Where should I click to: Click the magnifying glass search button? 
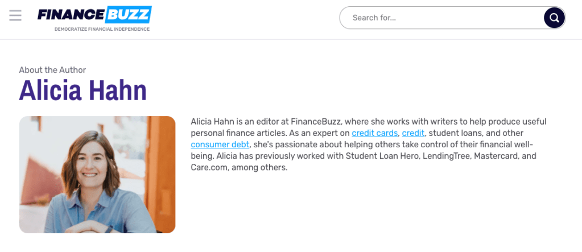point(554,18)
